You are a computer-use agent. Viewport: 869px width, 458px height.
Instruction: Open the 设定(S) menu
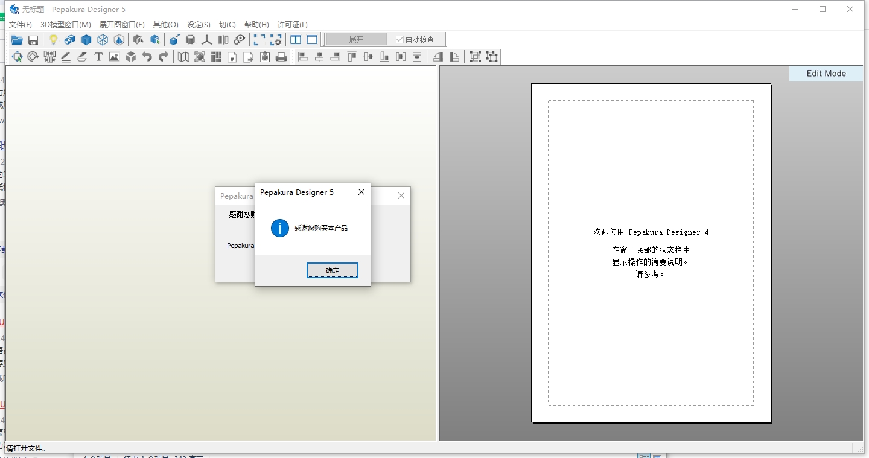(x=199, y=25)
